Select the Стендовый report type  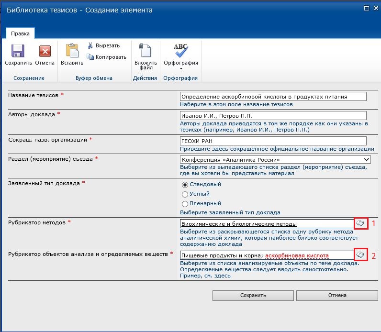pyautogui.click(x=185, y=185)
